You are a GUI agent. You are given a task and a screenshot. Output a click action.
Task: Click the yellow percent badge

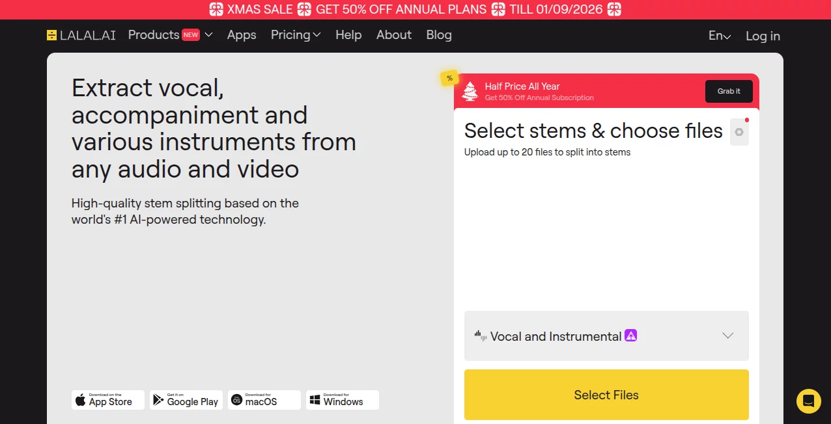coord(449,77)
